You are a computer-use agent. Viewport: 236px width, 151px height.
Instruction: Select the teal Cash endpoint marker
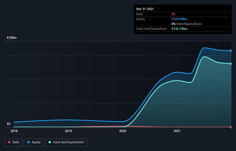(x=231, y=64)
